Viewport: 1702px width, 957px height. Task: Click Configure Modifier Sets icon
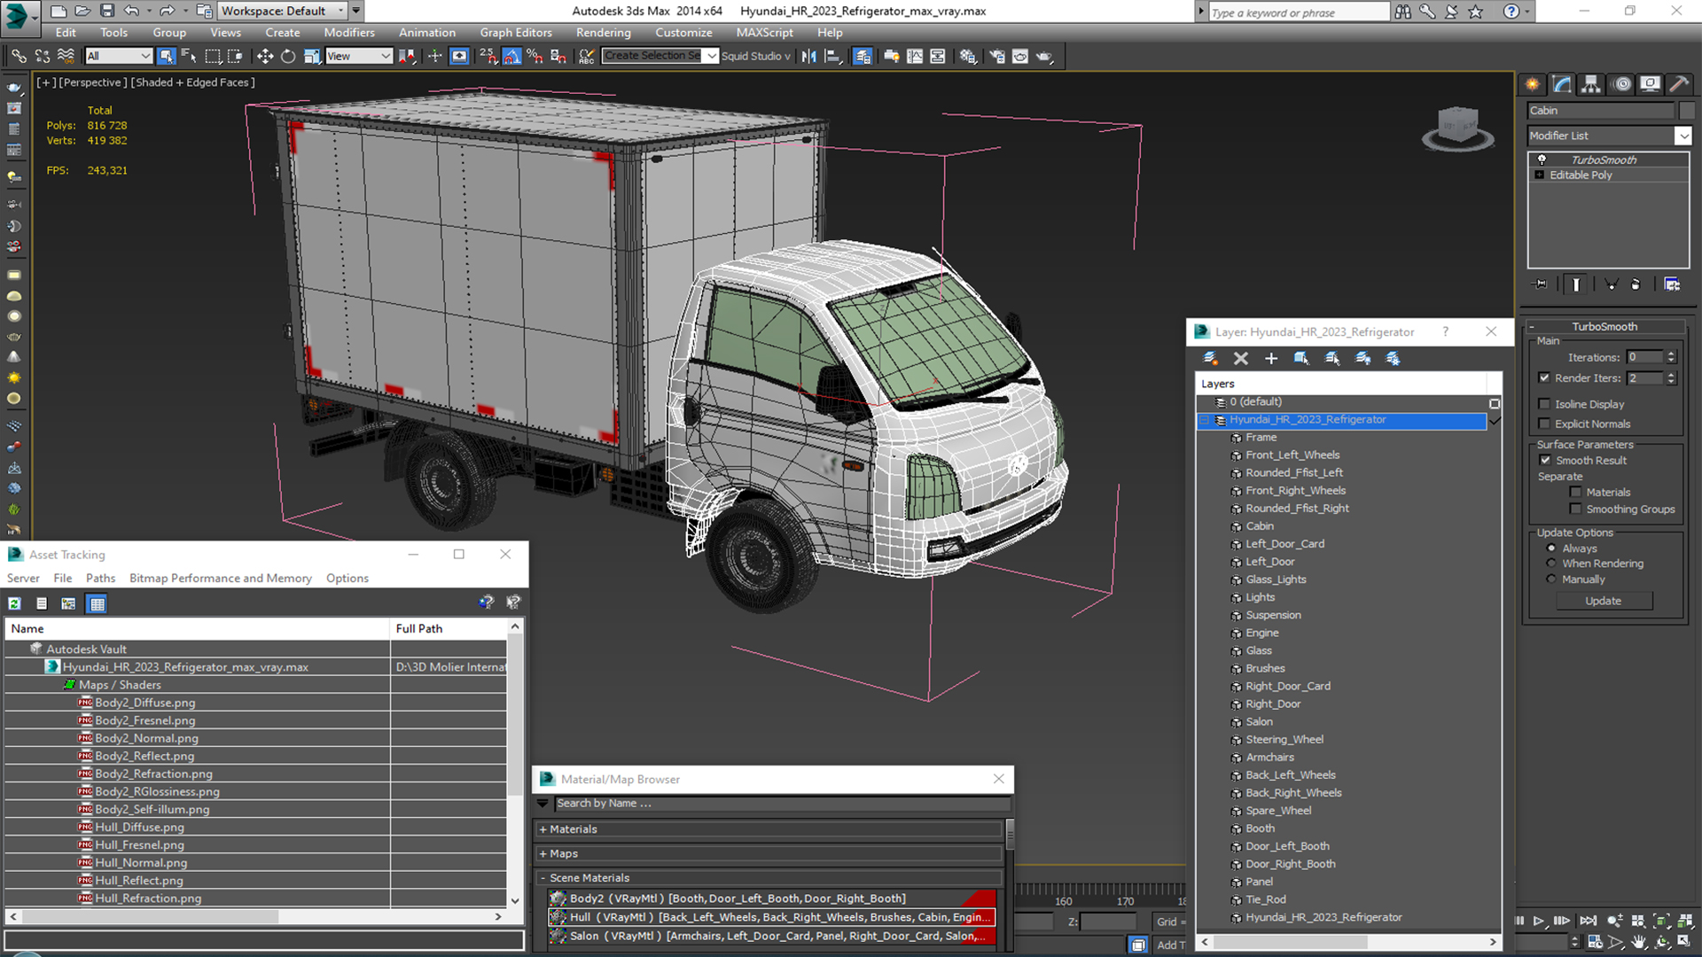pos(1672,284)
